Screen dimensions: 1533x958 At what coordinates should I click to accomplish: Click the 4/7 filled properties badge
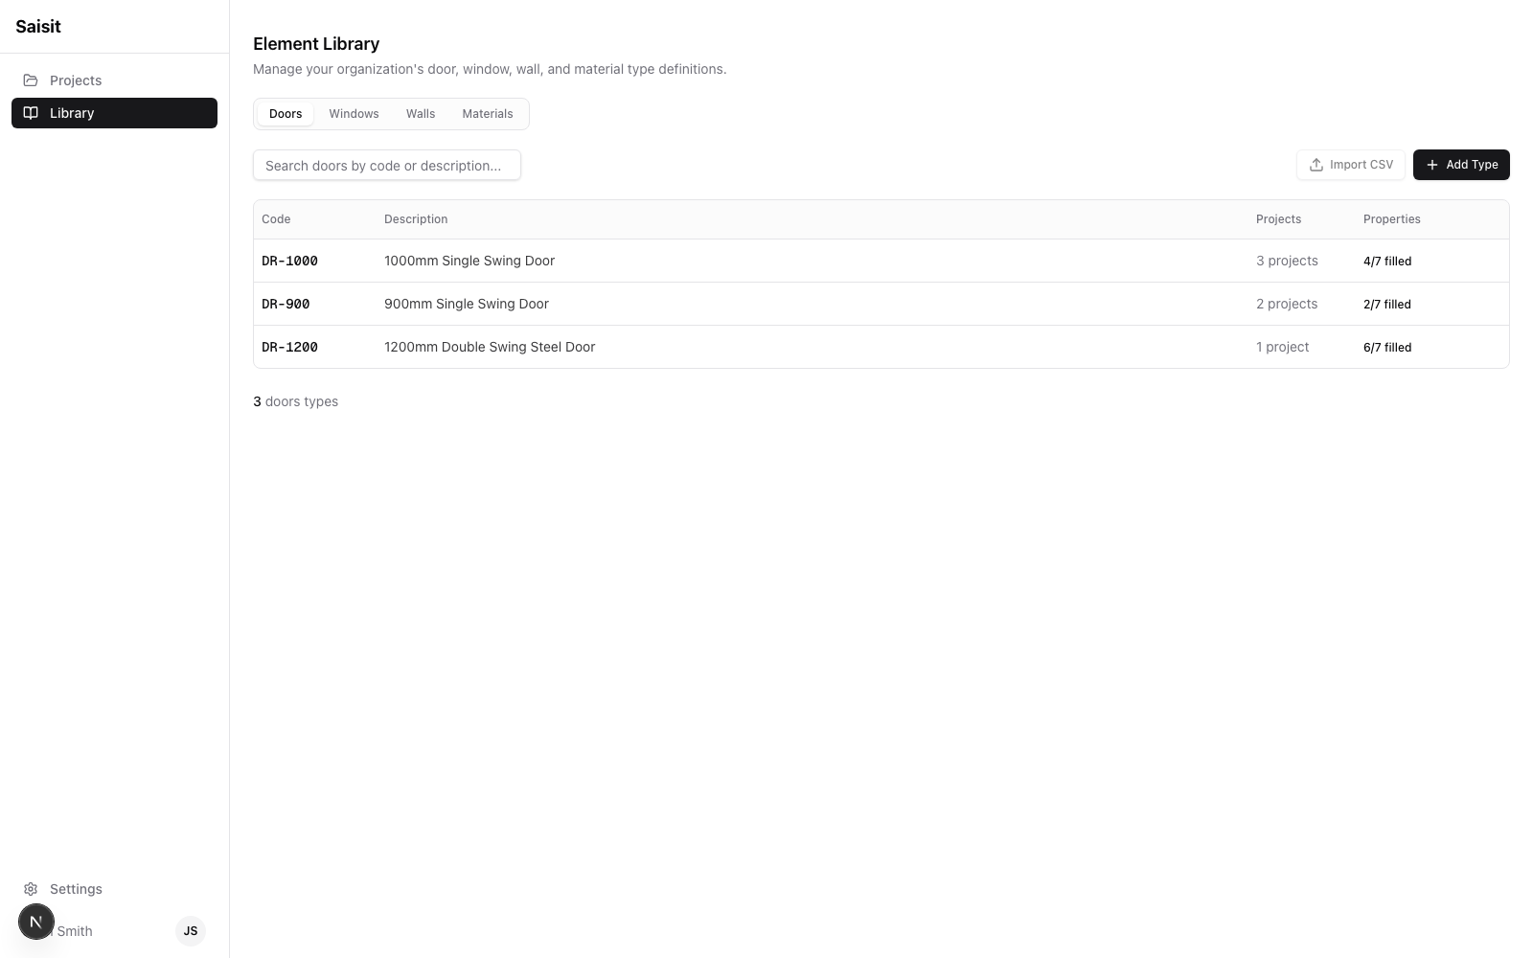(1387, 261)
